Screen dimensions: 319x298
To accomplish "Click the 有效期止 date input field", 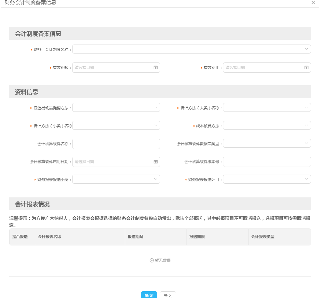I will [x=267, y=68].
